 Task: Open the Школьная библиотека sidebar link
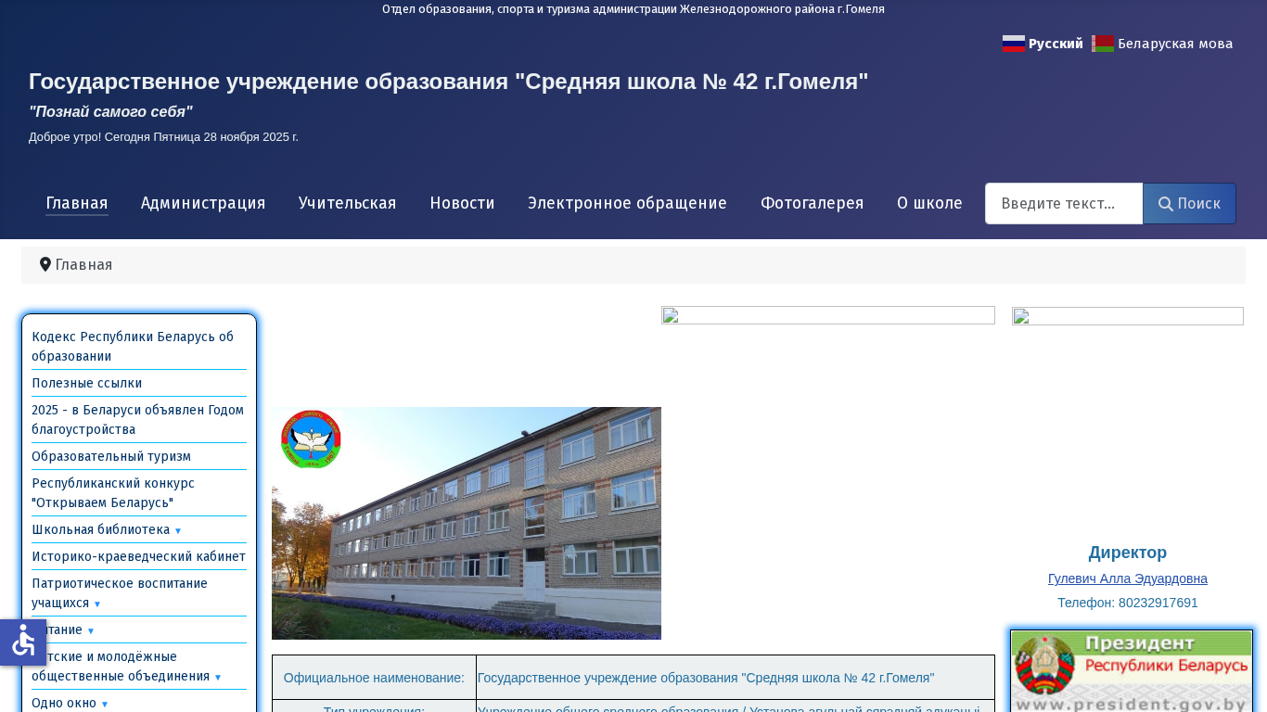101,529
